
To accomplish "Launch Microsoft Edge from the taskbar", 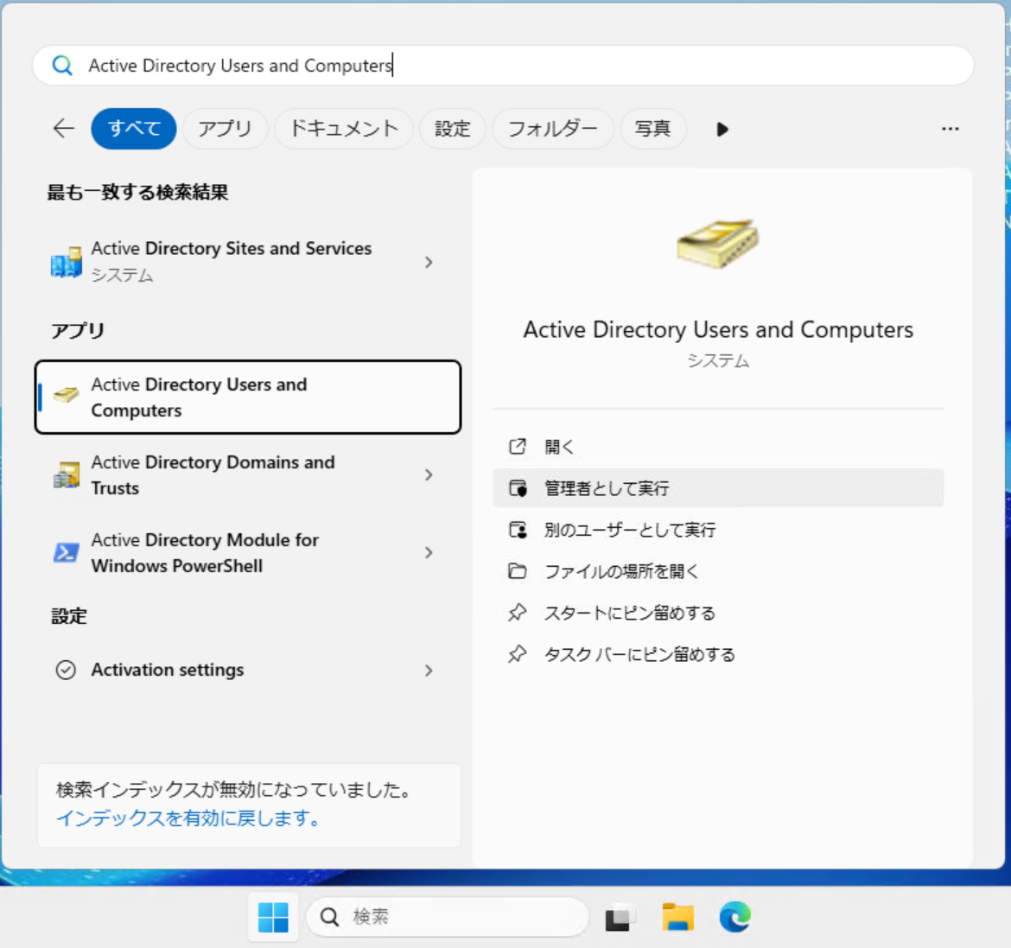I will point(734,917).
